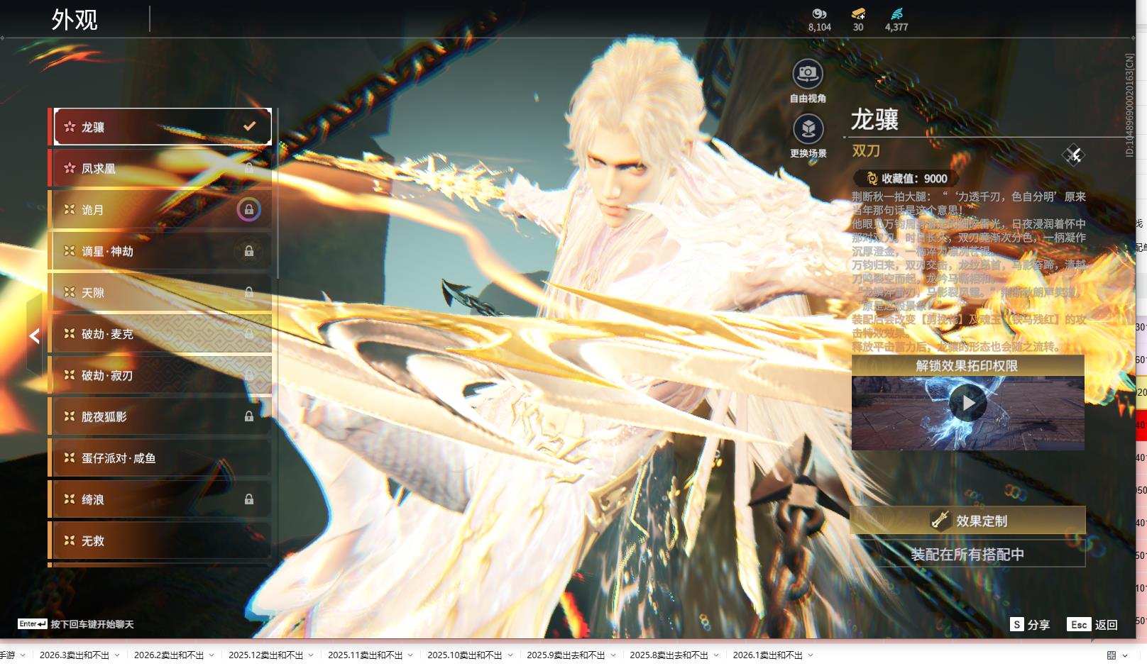Screen dimensions: 1147x666
Task: Click the 更换场景 change scene icon
Action: (x=808, y=129)
